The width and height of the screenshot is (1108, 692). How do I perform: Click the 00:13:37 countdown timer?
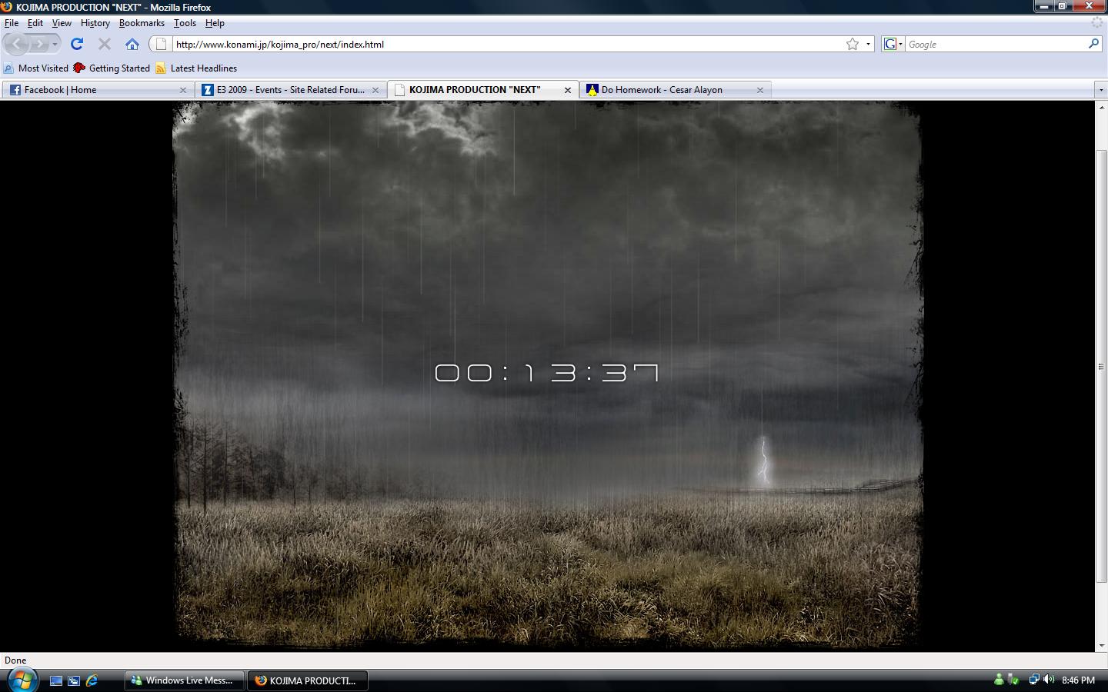546,373
